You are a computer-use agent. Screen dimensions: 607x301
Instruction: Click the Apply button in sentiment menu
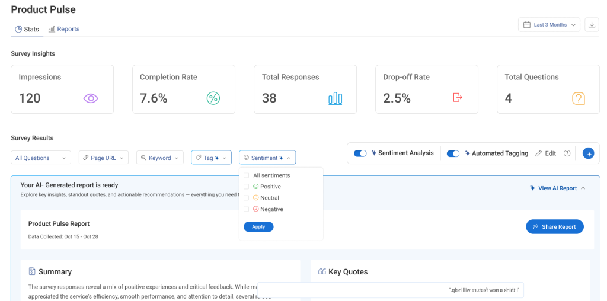[258, 227]
